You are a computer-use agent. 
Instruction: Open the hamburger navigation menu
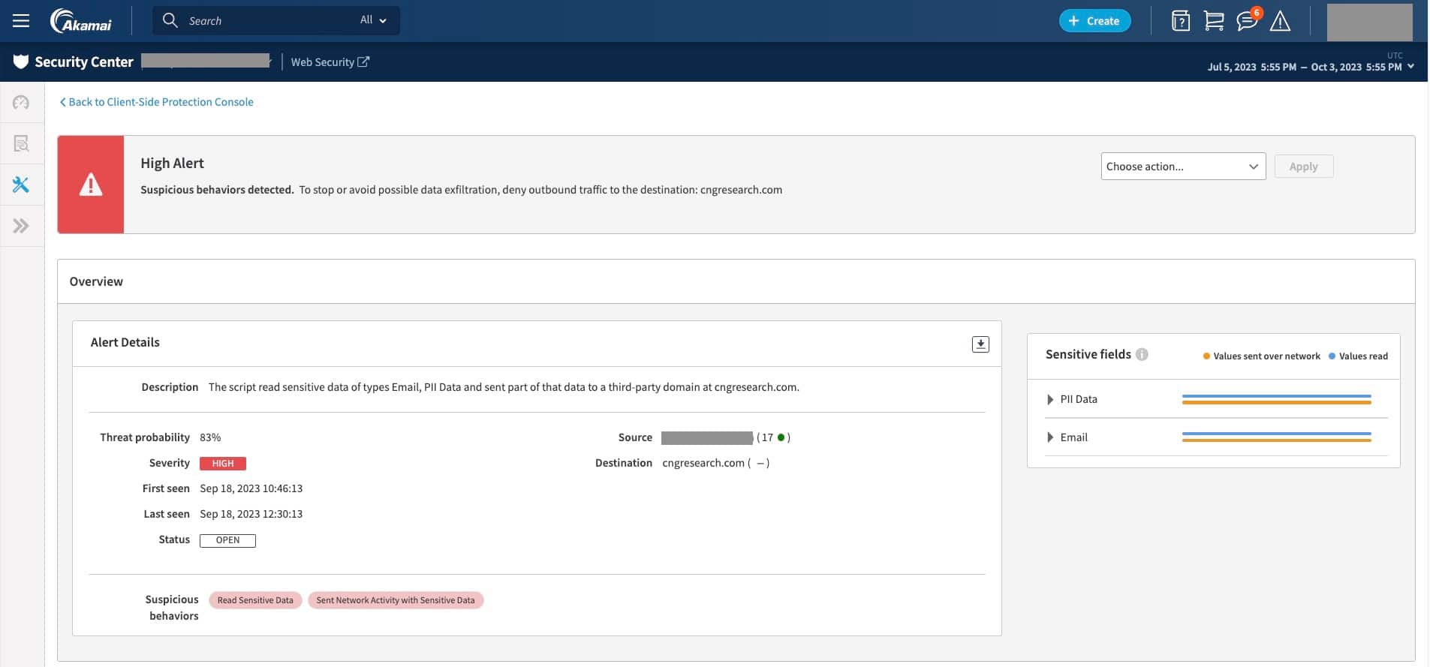coord(21,21)
